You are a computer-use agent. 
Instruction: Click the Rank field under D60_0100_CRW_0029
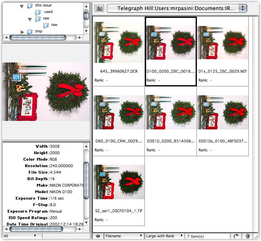101,150
